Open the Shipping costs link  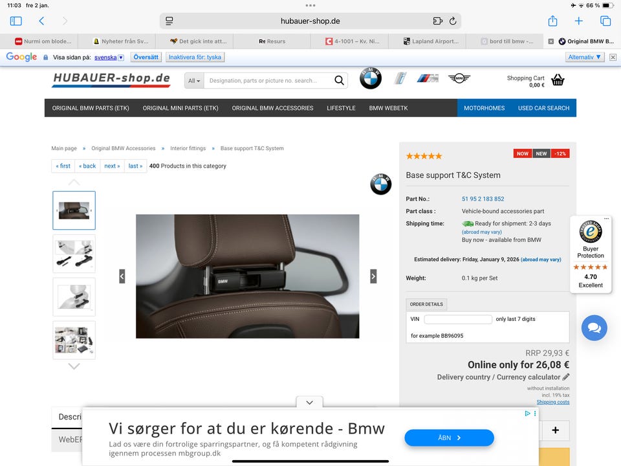coord(553,402)
